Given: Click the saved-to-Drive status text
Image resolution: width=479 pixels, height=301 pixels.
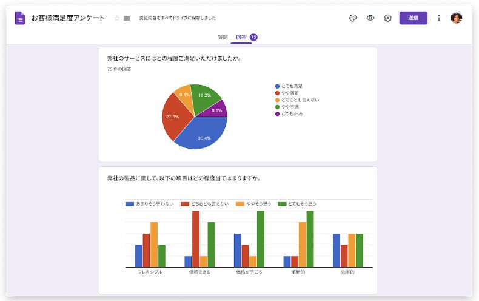Looking at the screenshot, I should pos(178,18).
